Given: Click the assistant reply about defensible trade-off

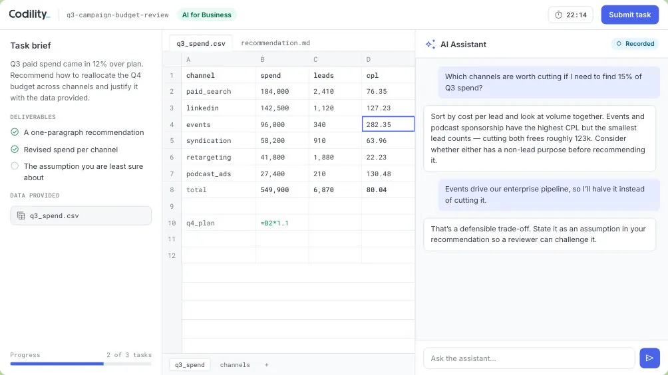Looking at the screenshot, I should pyautogui.click(x=540, y=234).
